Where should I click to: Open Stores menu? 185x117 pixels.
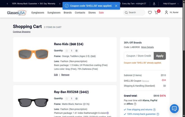[x=92, y=12]
